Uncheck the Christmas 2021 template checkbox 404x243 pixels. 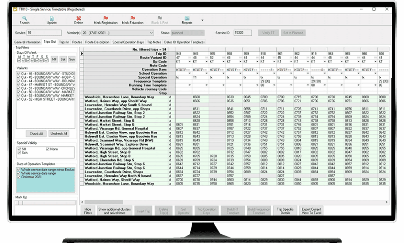[19, 177]
